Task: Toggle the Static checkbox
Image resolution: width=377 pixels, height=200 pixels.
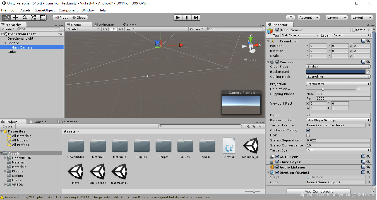Action: 354,30
